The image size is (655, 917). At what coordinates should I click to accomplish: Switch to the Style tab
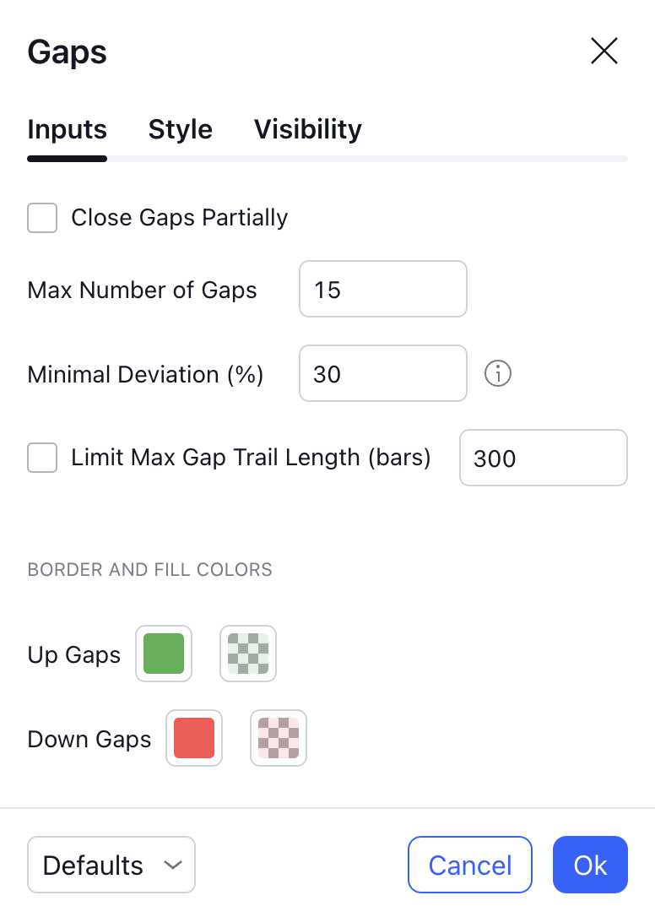[181, 129]
